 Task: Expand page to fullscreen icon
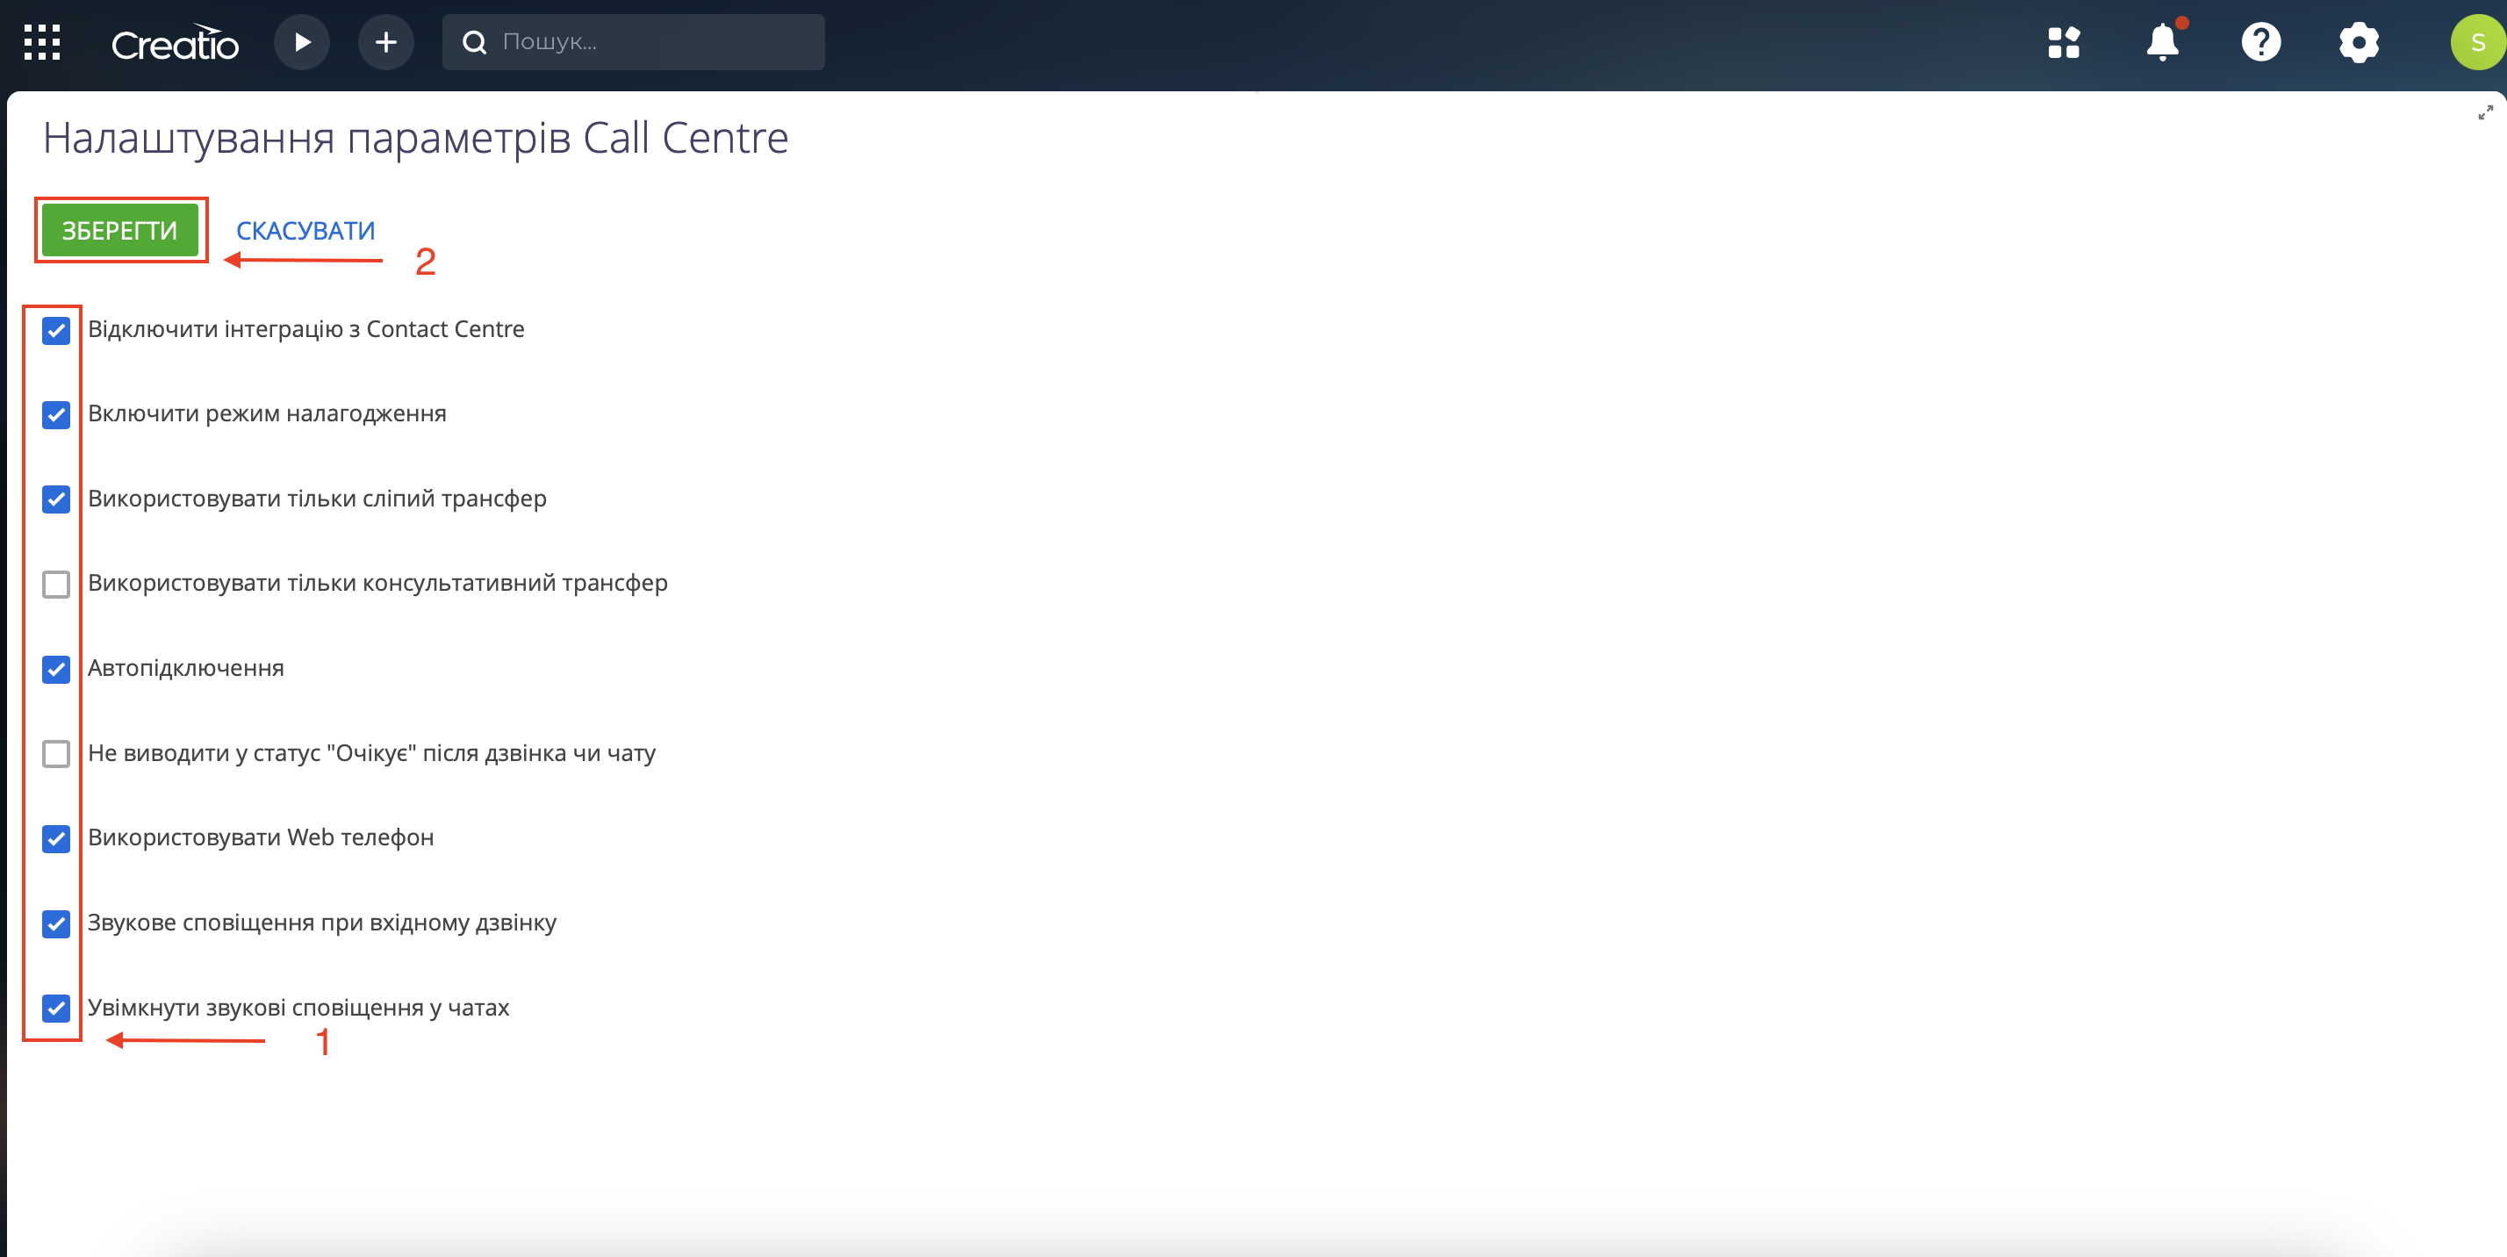[x=2486, y=113]
